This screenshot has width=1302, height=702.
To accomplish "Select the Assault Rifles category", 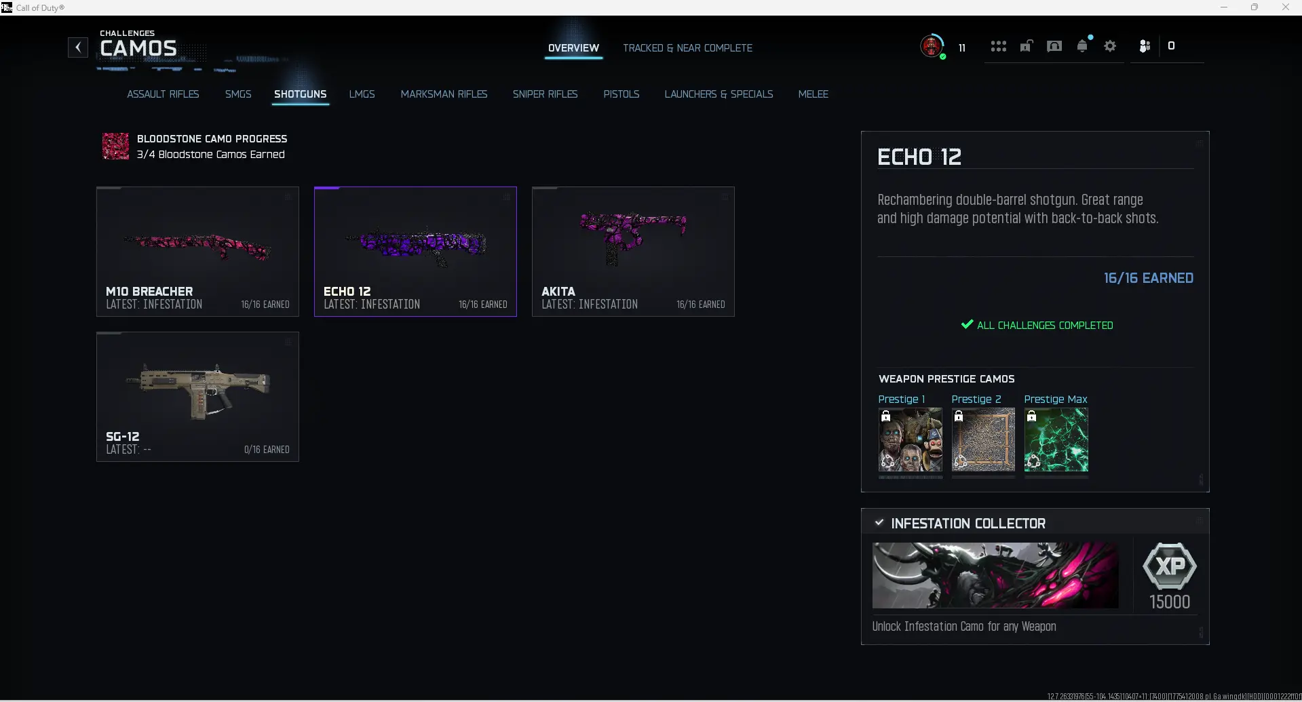I will [163, 94].
